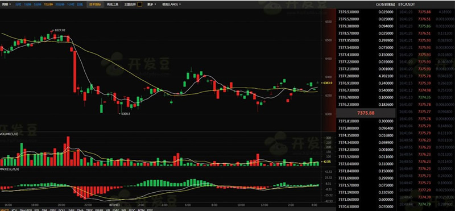This screenshot has width=455, height=211.
Task: Open the 画线工具 drawing tools
Action: click(x=112, y=5)
